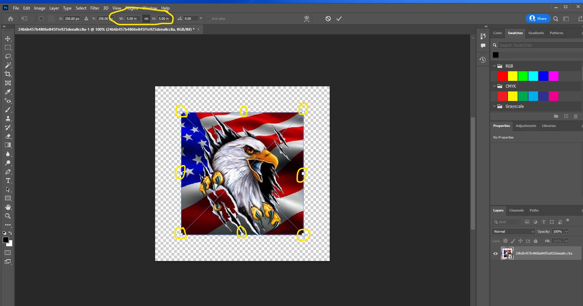Go to Home screen icon
The image size is (583, 306).
pos(10,19)
